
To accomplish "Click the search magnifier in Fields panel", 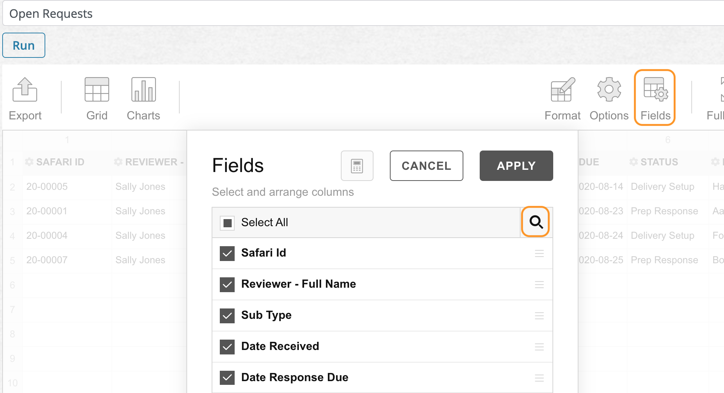I will (x=536, y=222).
